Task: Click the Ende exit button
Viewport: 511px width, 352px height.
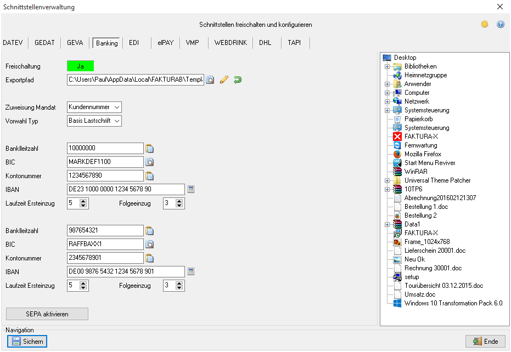Action: pos(485,341)
